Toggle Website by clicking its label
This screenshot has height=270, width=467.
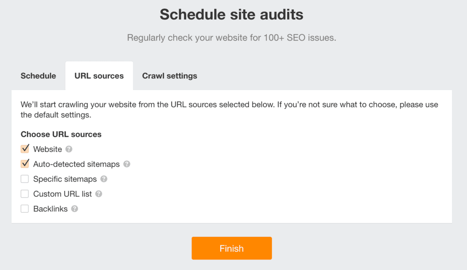pos(47,149)
